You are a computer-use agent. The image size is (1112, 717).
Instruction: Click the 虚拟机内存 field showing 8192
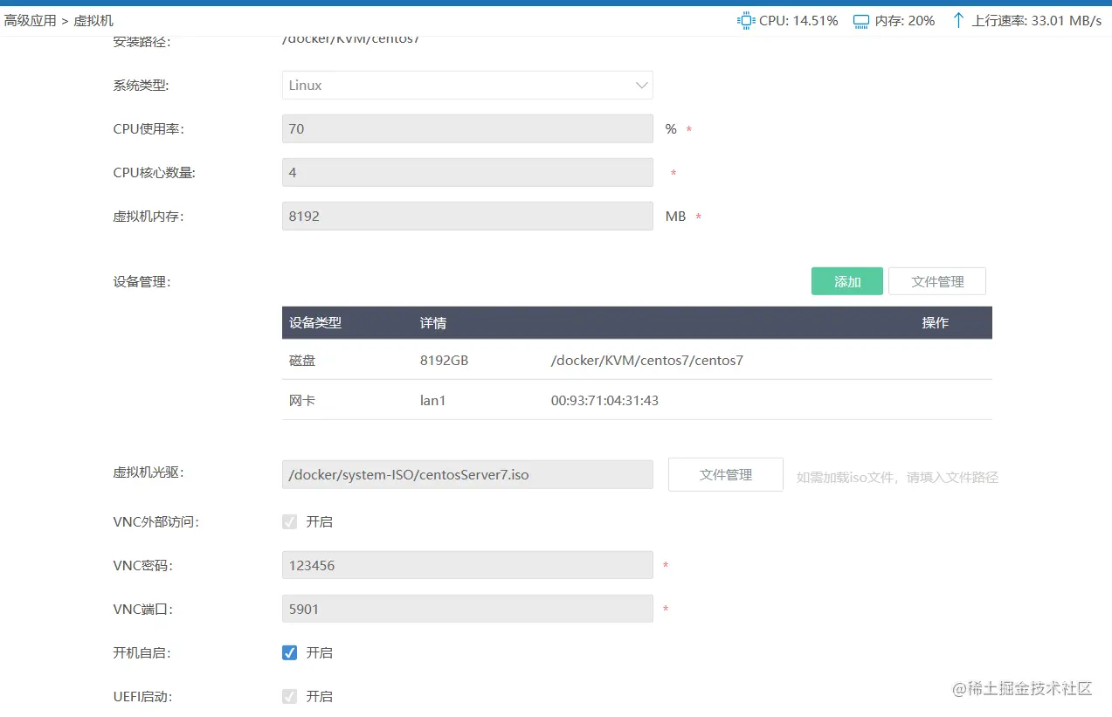[467, 216]
